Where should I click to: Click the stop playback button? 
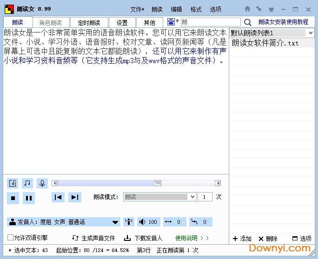click(x=13, y=198)
